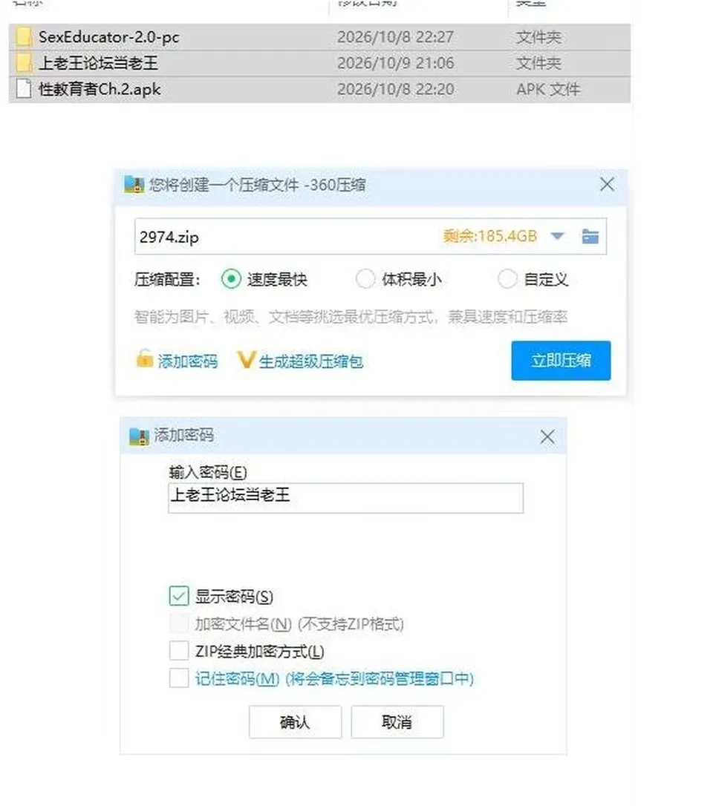Confirm the password with 确认 button
Screen dimensions: 713x806
point(296,722)
